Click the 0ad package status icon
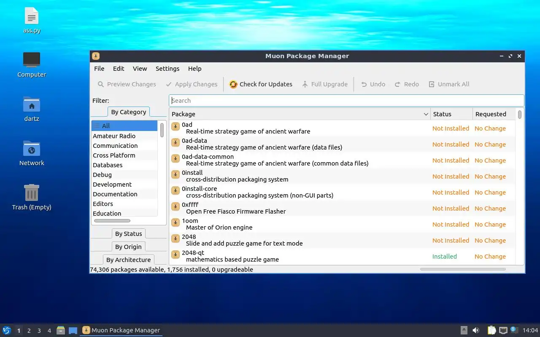 click(x=175, y=126)
